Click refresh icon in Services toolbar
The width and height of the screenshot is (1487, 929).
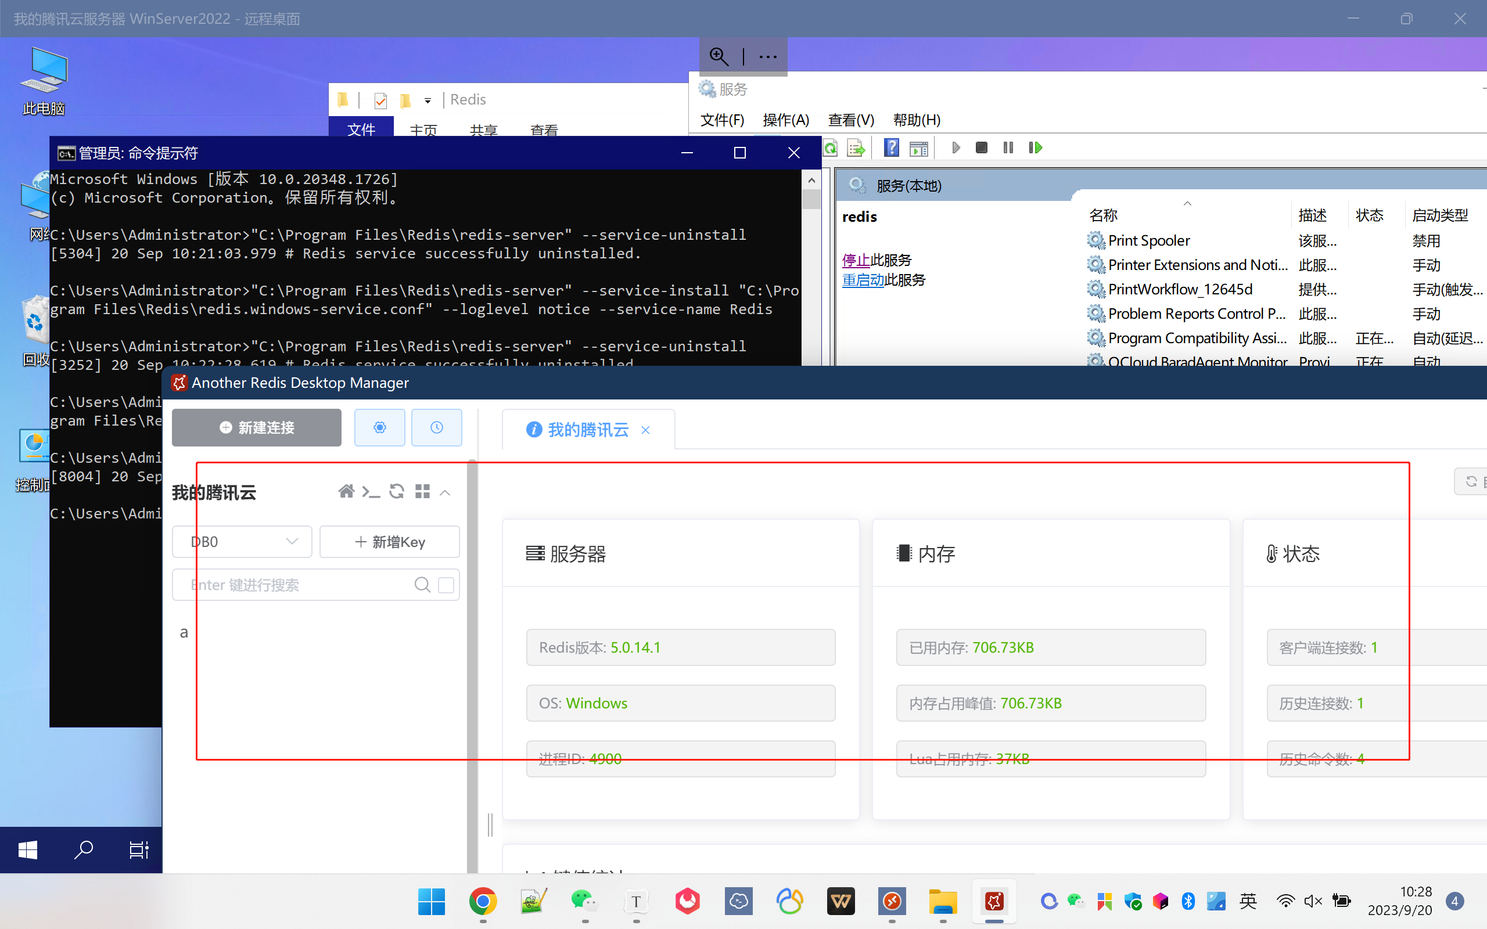point(830,147)
